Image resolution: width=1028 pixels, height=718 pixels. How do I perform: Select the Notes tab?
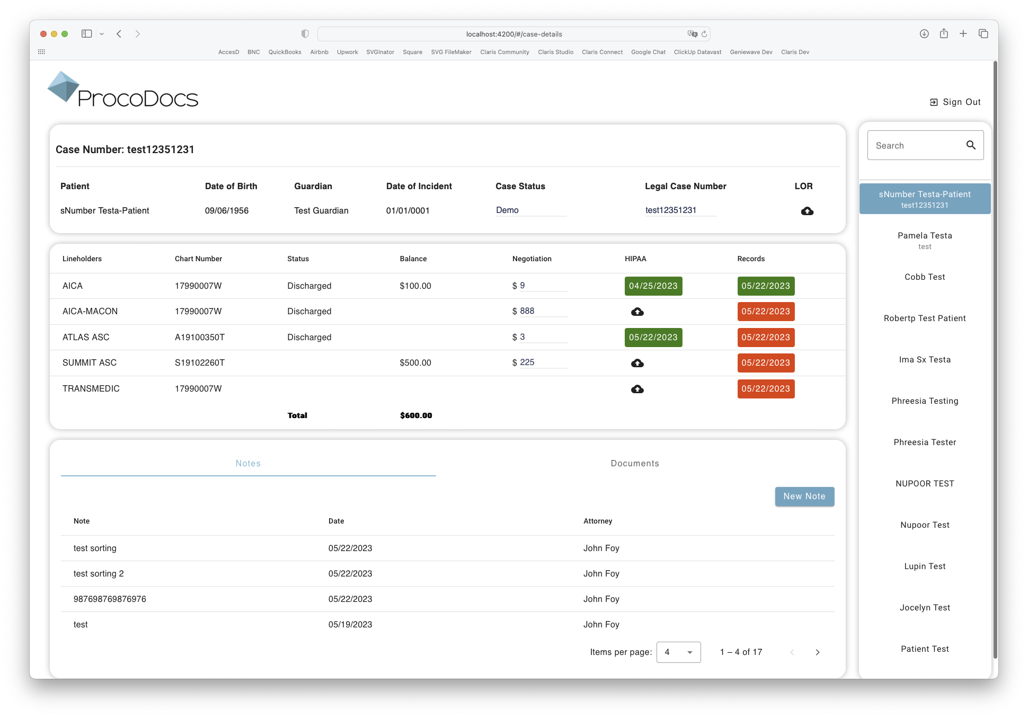(248, 463)
